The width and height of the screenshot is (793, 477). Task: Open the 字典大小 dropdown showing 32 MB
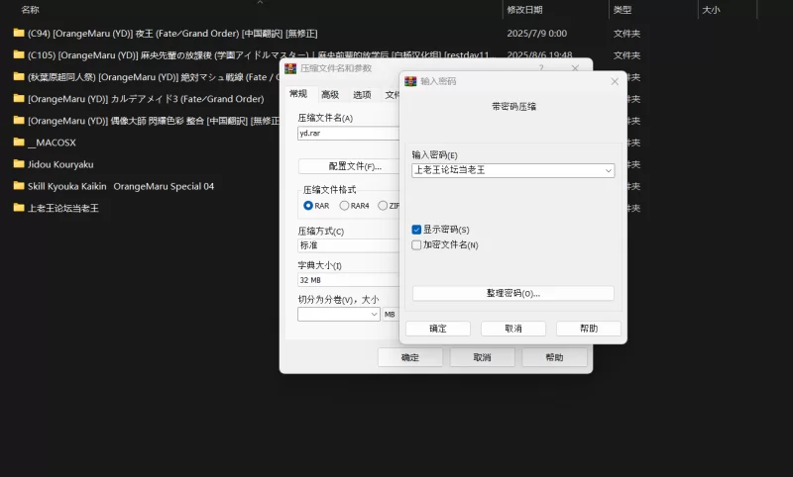(x=348, y=280)
